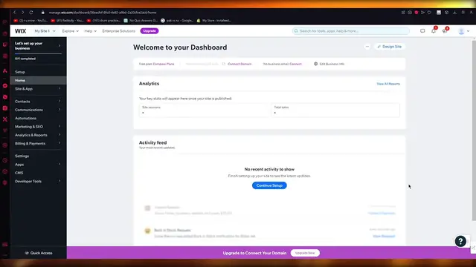Open the Help dropdown menu
Screen dimensions: 476x267
coord(90,31)
